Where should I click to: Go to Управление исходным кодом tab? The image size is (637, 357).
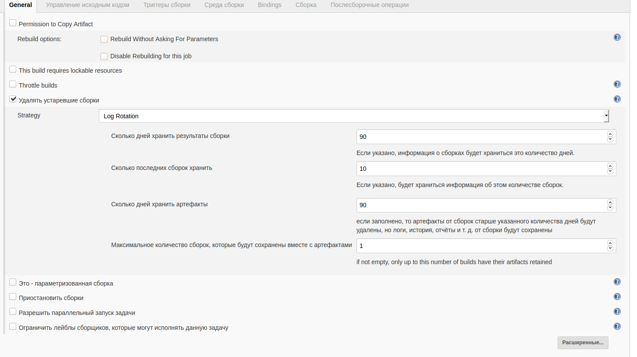(x=87, y=5)
